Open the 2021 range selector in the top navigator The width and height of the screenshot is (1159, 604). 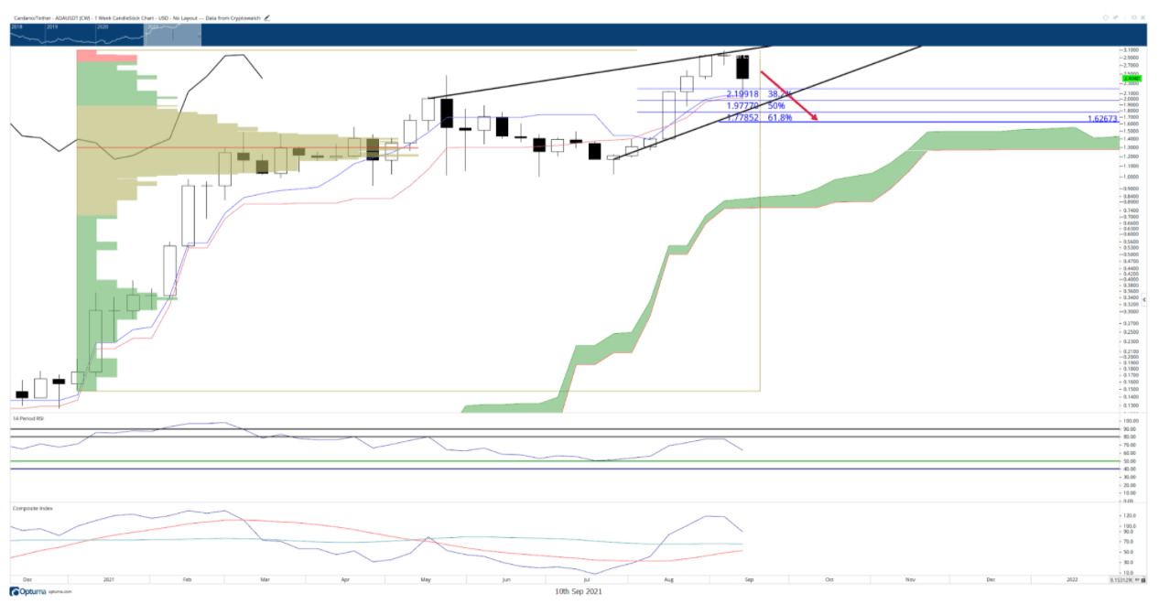pos(152,27)
